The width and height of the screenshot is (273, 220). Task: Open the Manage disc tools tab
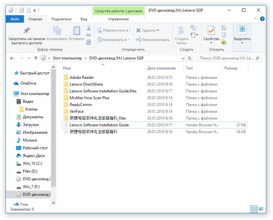tap(118, 19)
